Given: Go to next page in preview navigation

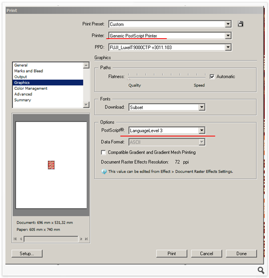Looking at the screenshot, I should 81,239.
